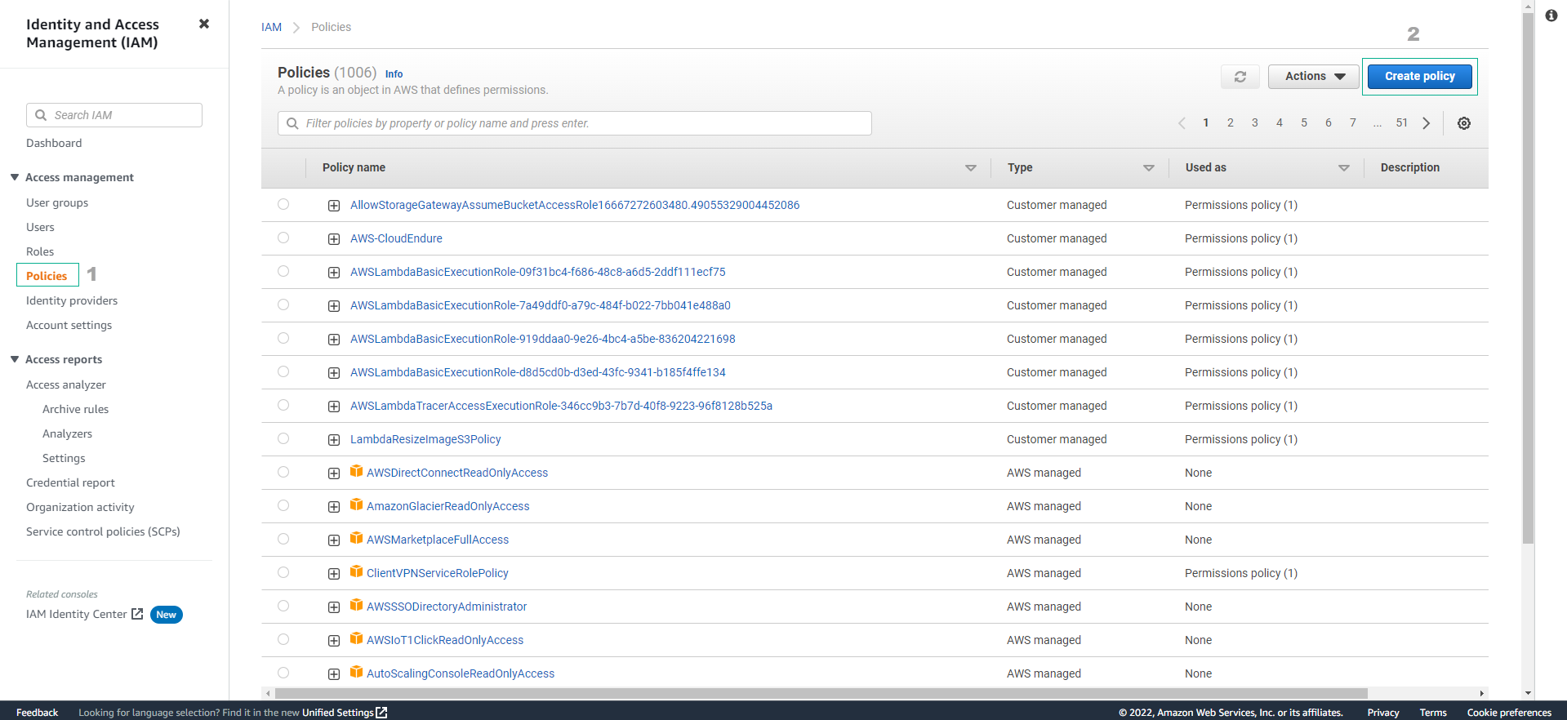1567x720 pixels.
Task: Select the ClientVPNServiceRolePolicy radio button
Action: [x=283, y=572]
